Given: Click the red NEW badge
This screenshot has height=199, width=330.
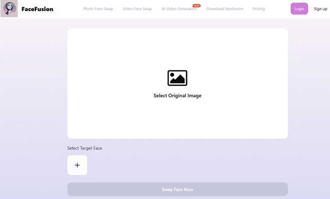Looking at the screenshot, I should 196,6.
